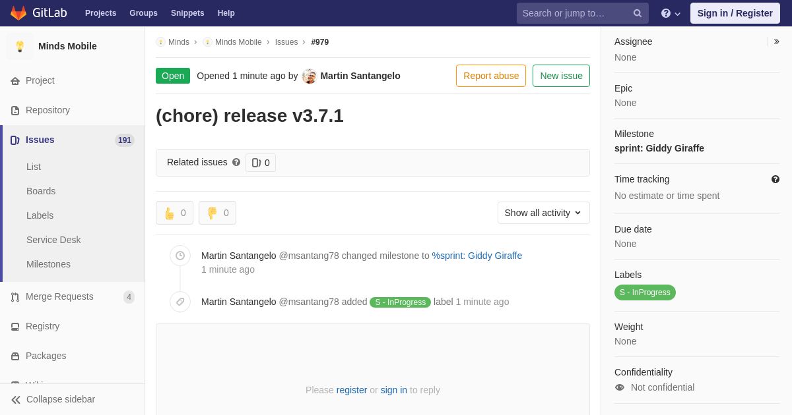Open the Show all activity dropdown
The width and height of the screenshot is (792, 415).
click(543, 213)
